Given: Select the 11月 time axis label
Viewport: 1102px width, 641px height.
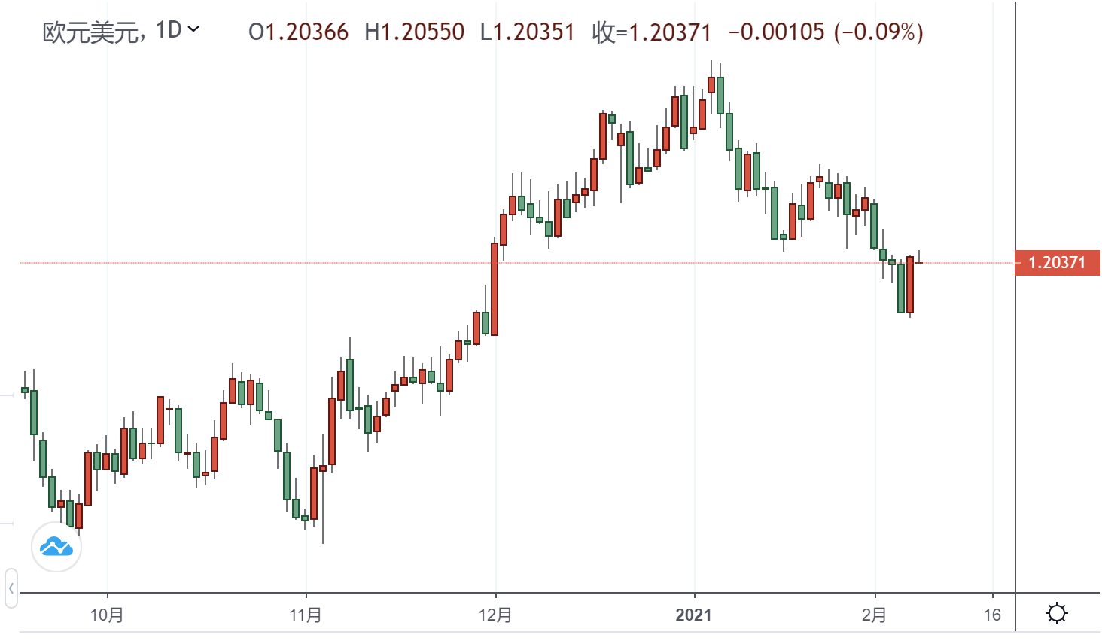Looking at the screenshot, I should click(306, 615).
